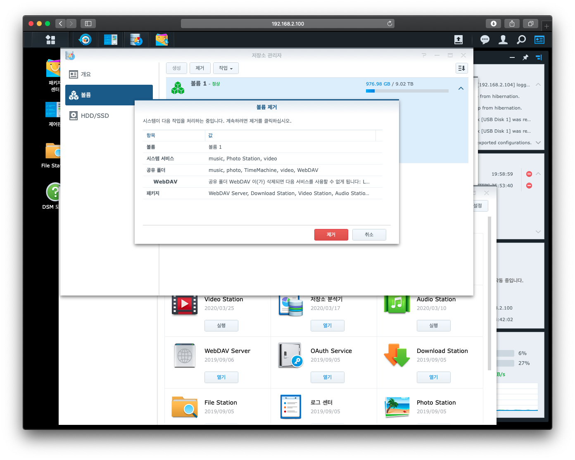The image size is (575, 460).
Task: Open new Safari tab plus button
Action: pos(546,26)
